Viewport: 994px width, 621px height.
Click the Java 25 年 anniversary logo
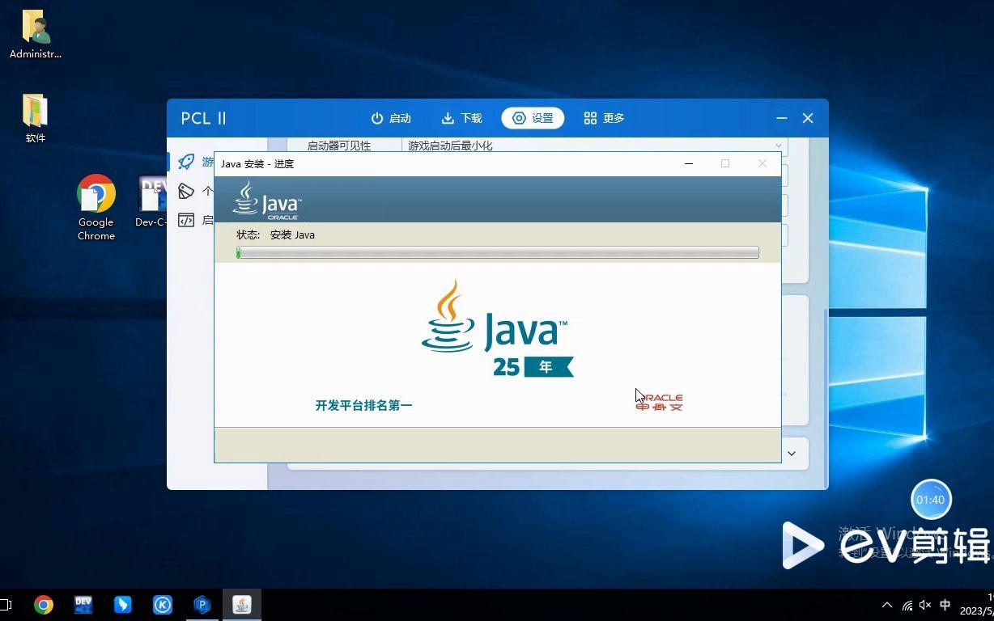tap(497, 328)
